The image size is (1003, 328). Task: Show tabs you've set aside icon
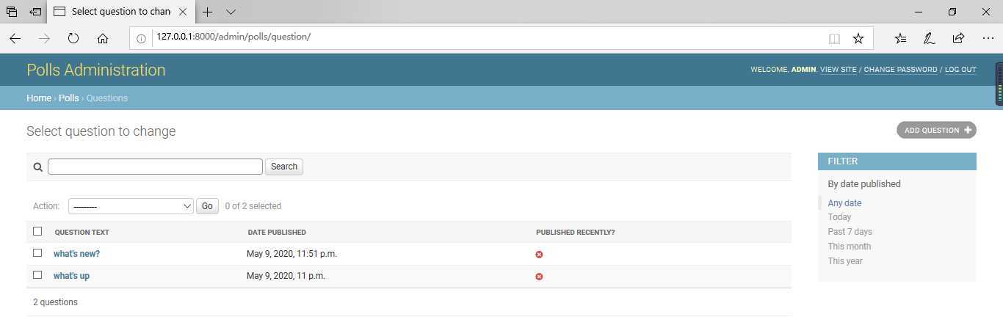point(11,12)
